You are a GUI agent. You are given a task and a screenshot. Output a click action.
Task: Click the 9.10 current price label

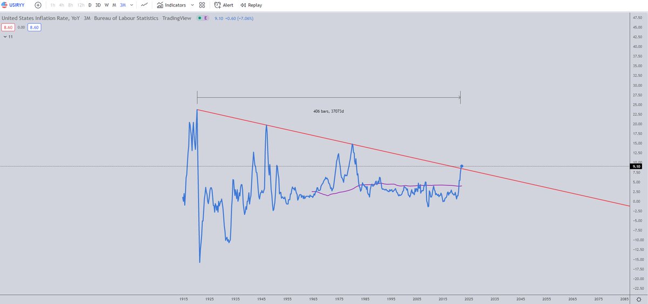636,167
